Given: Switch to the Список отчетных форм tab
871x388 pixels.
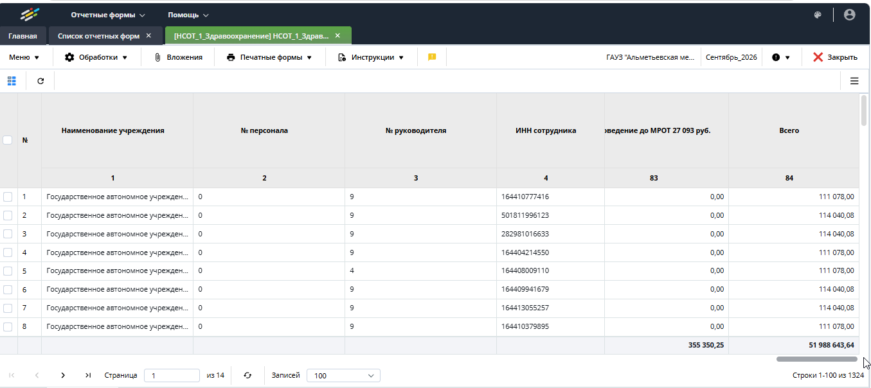Looking at the screenshot, I should click(98, 36).
